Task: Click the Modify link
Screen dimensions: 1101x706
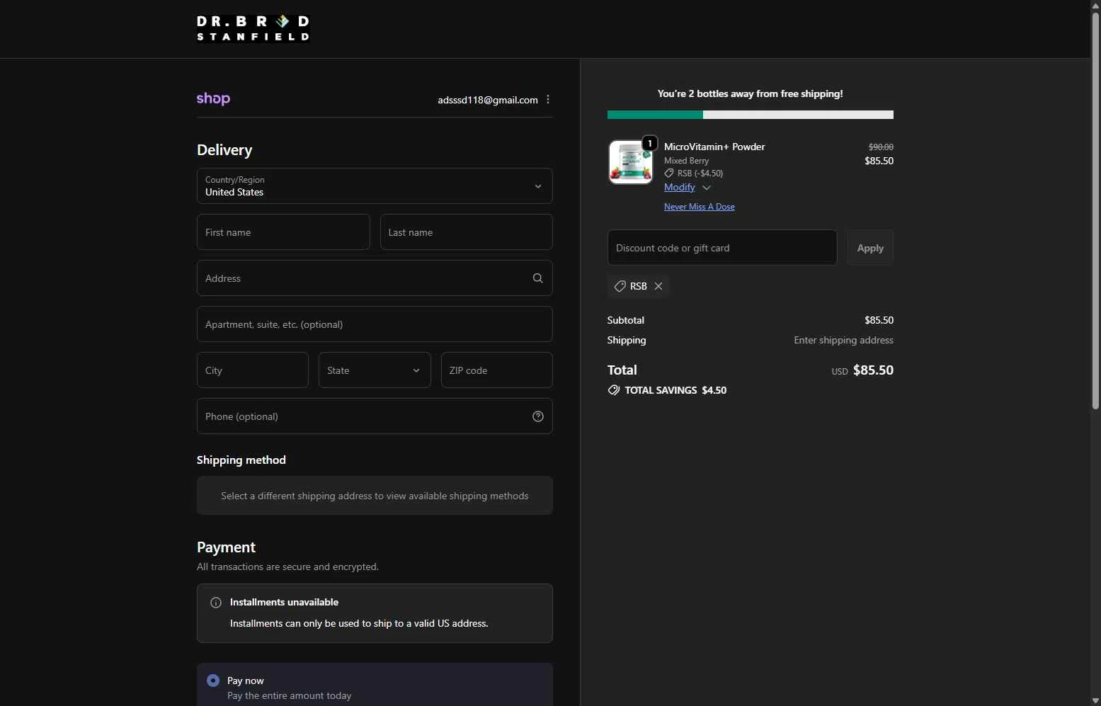Action: click(x=680, y=187)
